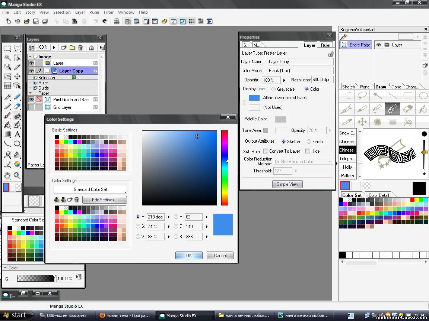The image size is (429, 321).
Task: Open Standard Color Set dropdown
Action: pos(90,189)
